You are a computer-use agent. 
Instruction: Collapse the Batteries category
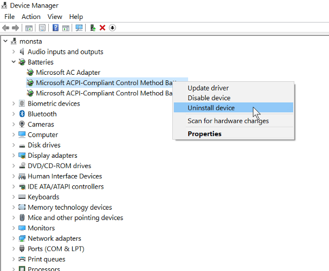14,62
